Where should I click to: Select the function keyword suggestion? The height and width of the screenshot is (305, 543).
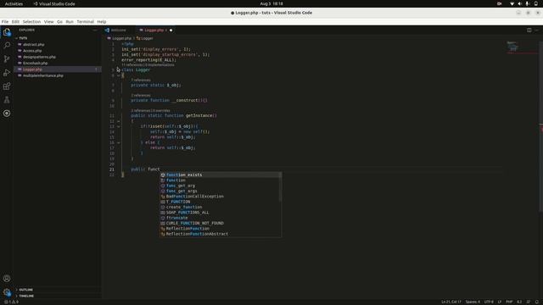point(221,180)
